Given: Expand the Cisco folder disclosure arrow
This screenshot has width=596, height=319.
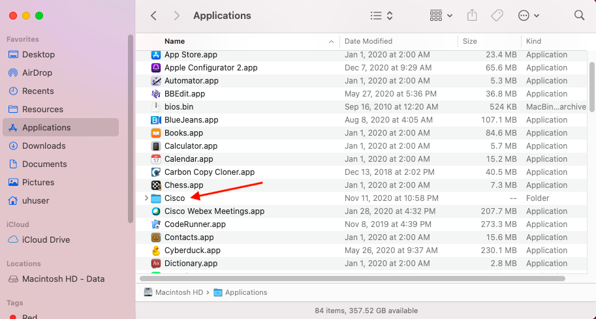Looking at the screenshot, I should click(146, 198).
